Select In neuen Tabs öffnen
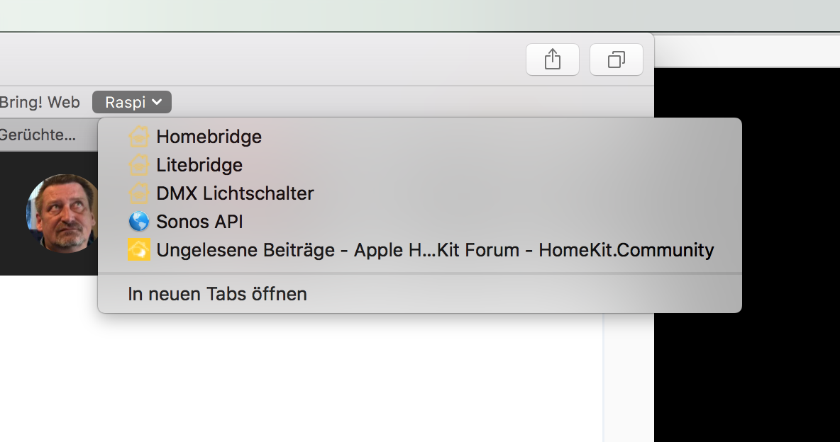840x442 pixels. tap(217, 294)
